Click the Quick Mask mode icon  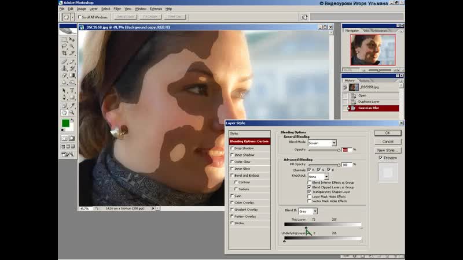pyautogui.click(x=72, y=138)
